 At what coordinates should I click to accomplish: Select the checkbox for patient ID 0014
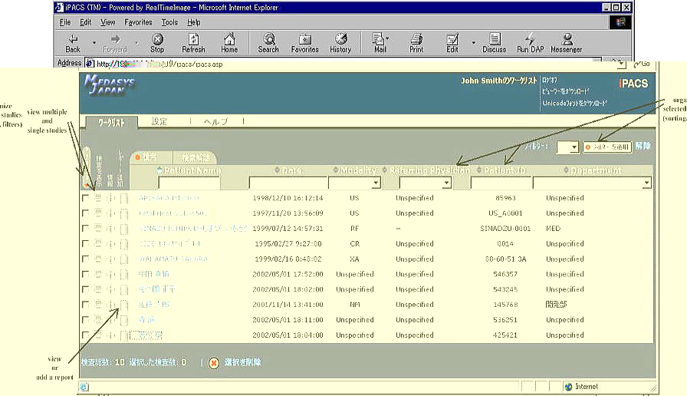point(85,244)
